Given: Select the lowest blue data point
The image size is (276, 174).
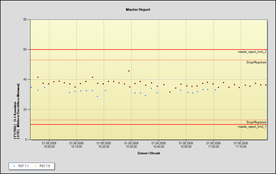Looking at the screenshot, I should tap(97, 96).
